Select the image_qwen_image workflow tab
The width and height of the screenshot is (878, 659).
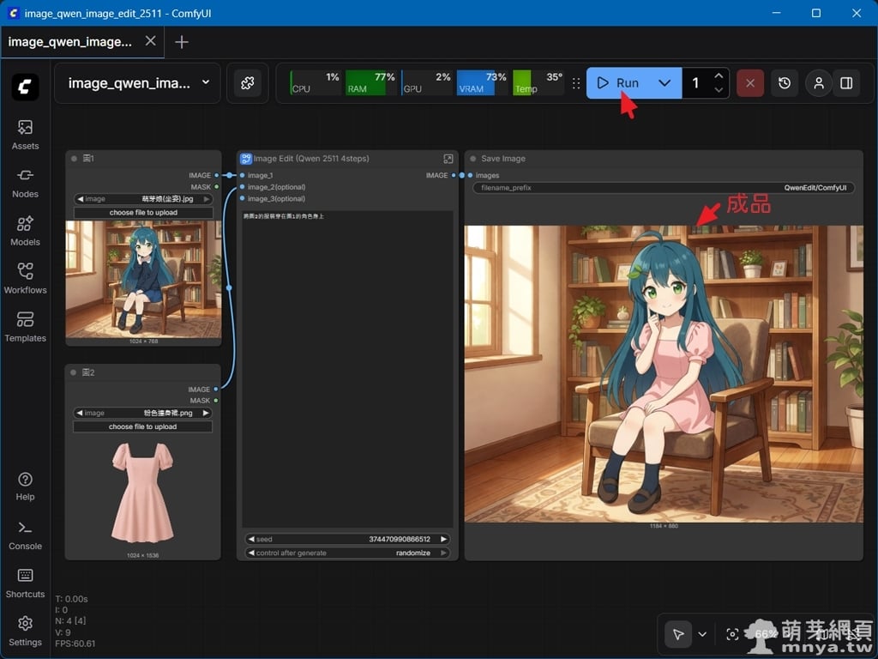(70, 41)
